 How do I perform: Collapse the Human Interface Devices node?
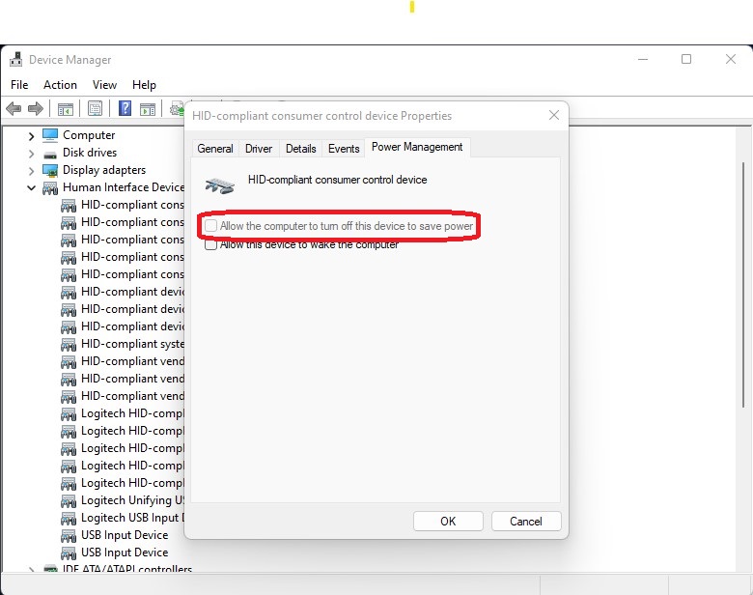coord(31,188)
